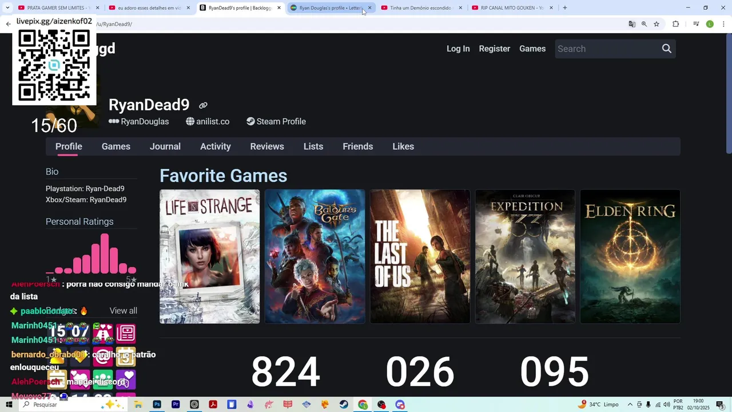Switch to the Games profile tab
The width and height of the screenshot is (732, 412).
[x=116, y=146]
